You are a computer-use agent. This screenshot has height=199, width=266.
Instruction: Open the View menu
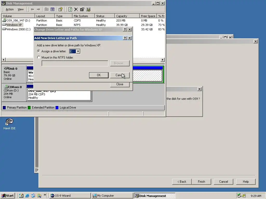pyautogui.click(x=21, y=10)
